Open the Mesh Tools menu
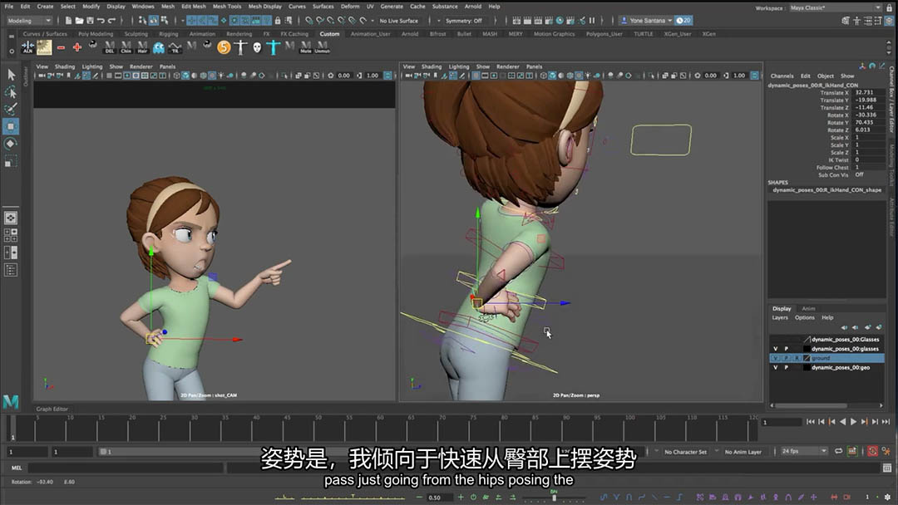Viewport: 898px width, 505px height. 227,7
